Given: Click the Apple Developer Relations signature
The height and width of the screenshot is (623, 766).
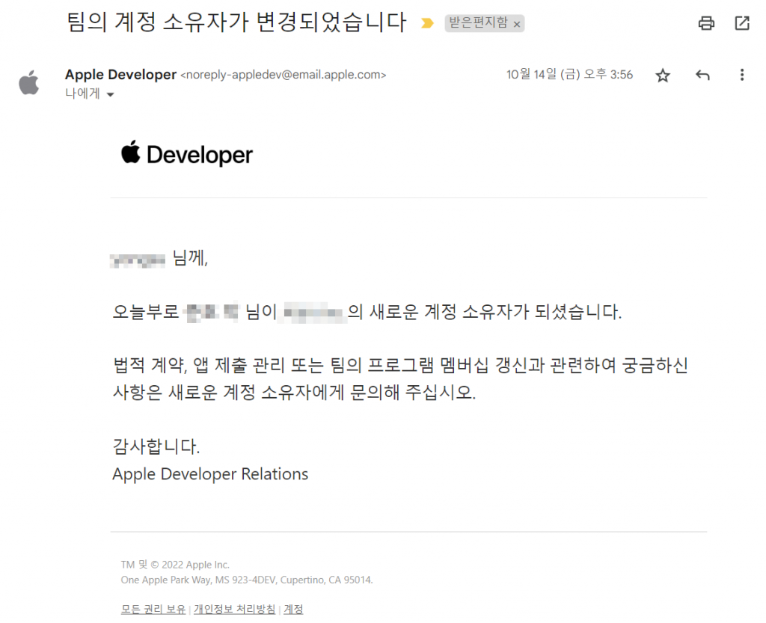Looking at the screenshot, I should pyautogui.click(x=210, y=474).
